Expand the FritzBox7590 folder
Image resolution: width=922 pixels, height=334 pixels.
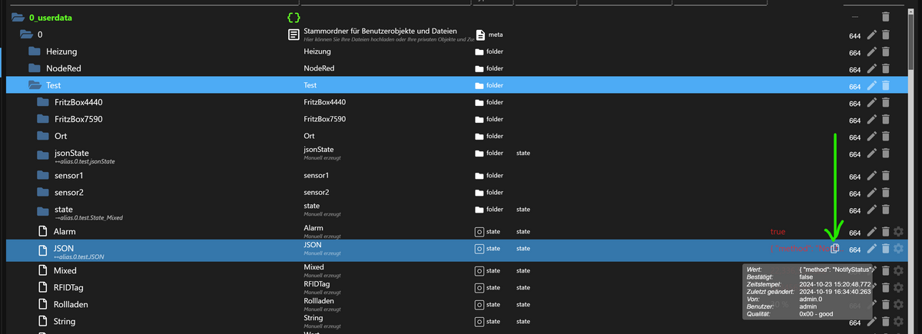point(42,120)
